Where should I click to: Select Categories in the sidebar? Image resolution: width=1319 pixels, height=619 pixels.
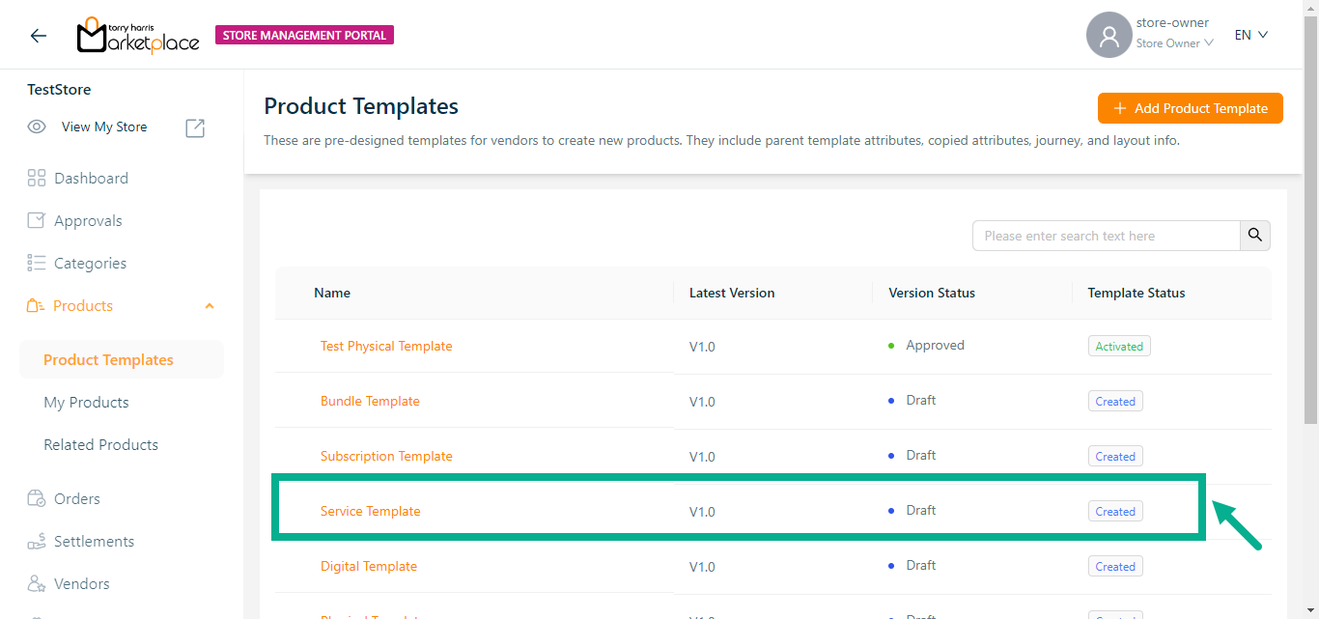[x=90, y=263]
